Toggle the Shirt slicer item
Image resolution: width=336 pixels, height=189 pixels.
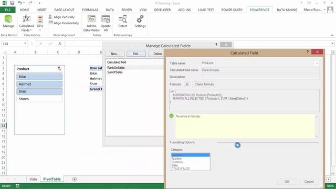39,91
